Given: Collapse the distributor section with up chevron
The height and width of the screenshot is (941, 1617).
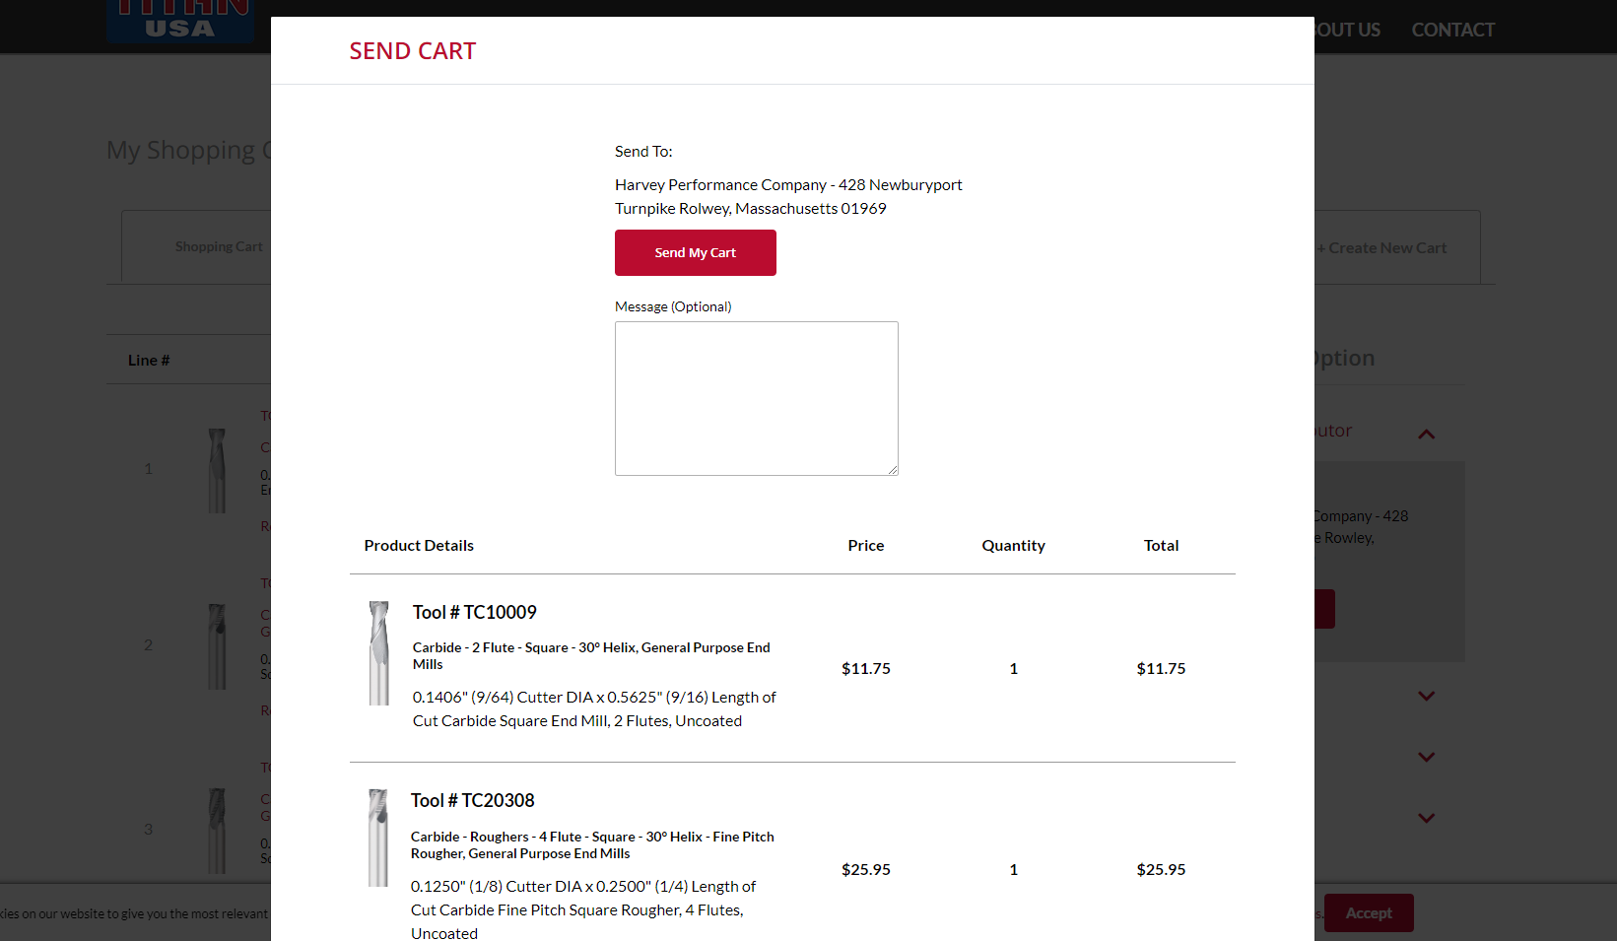Looking at the screenshot, I should 1426,434.
